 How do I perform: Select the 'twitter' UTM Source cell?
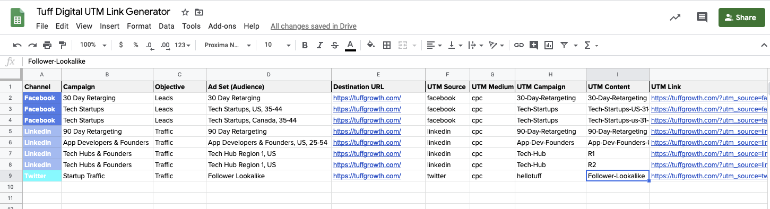point(447,176)
